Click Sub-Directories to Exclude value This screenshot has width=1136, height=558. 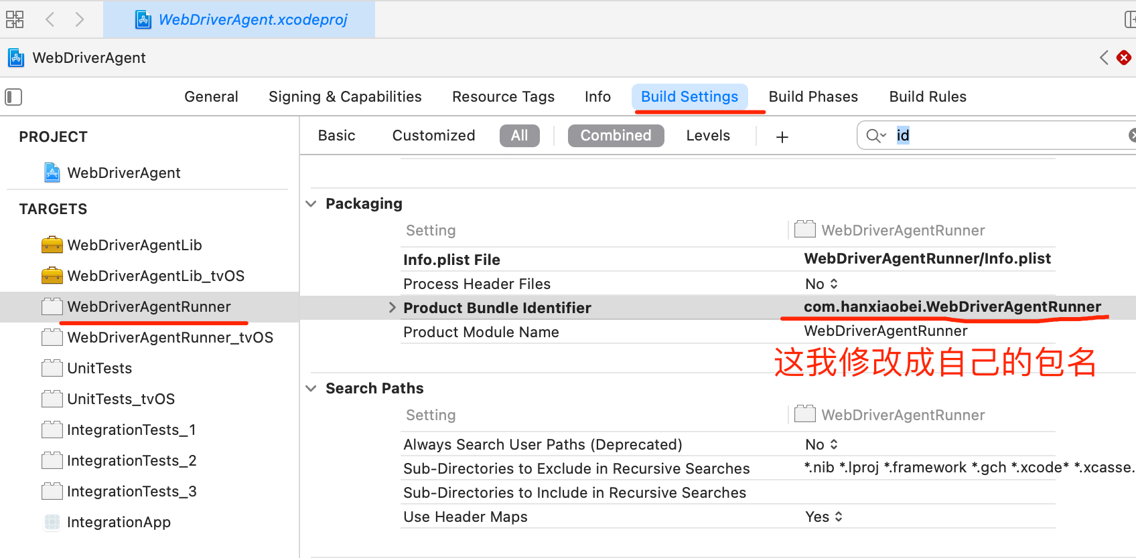(969, 468)
